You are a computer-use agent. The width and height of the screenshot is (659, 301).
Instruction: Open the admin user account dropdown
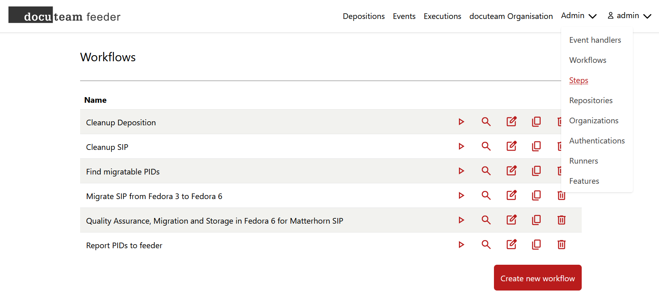629,16
